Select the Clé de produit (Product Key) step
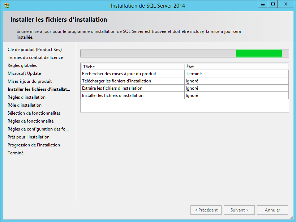Viewport: 296px width, 222px height. (x=35, y=50)
